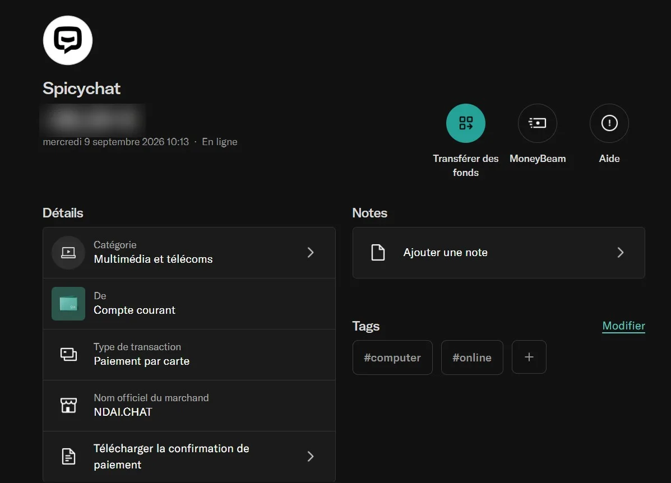Click the Spicychat title heading
This screenshot has width=671, height=483.
[x=81, y=89]
